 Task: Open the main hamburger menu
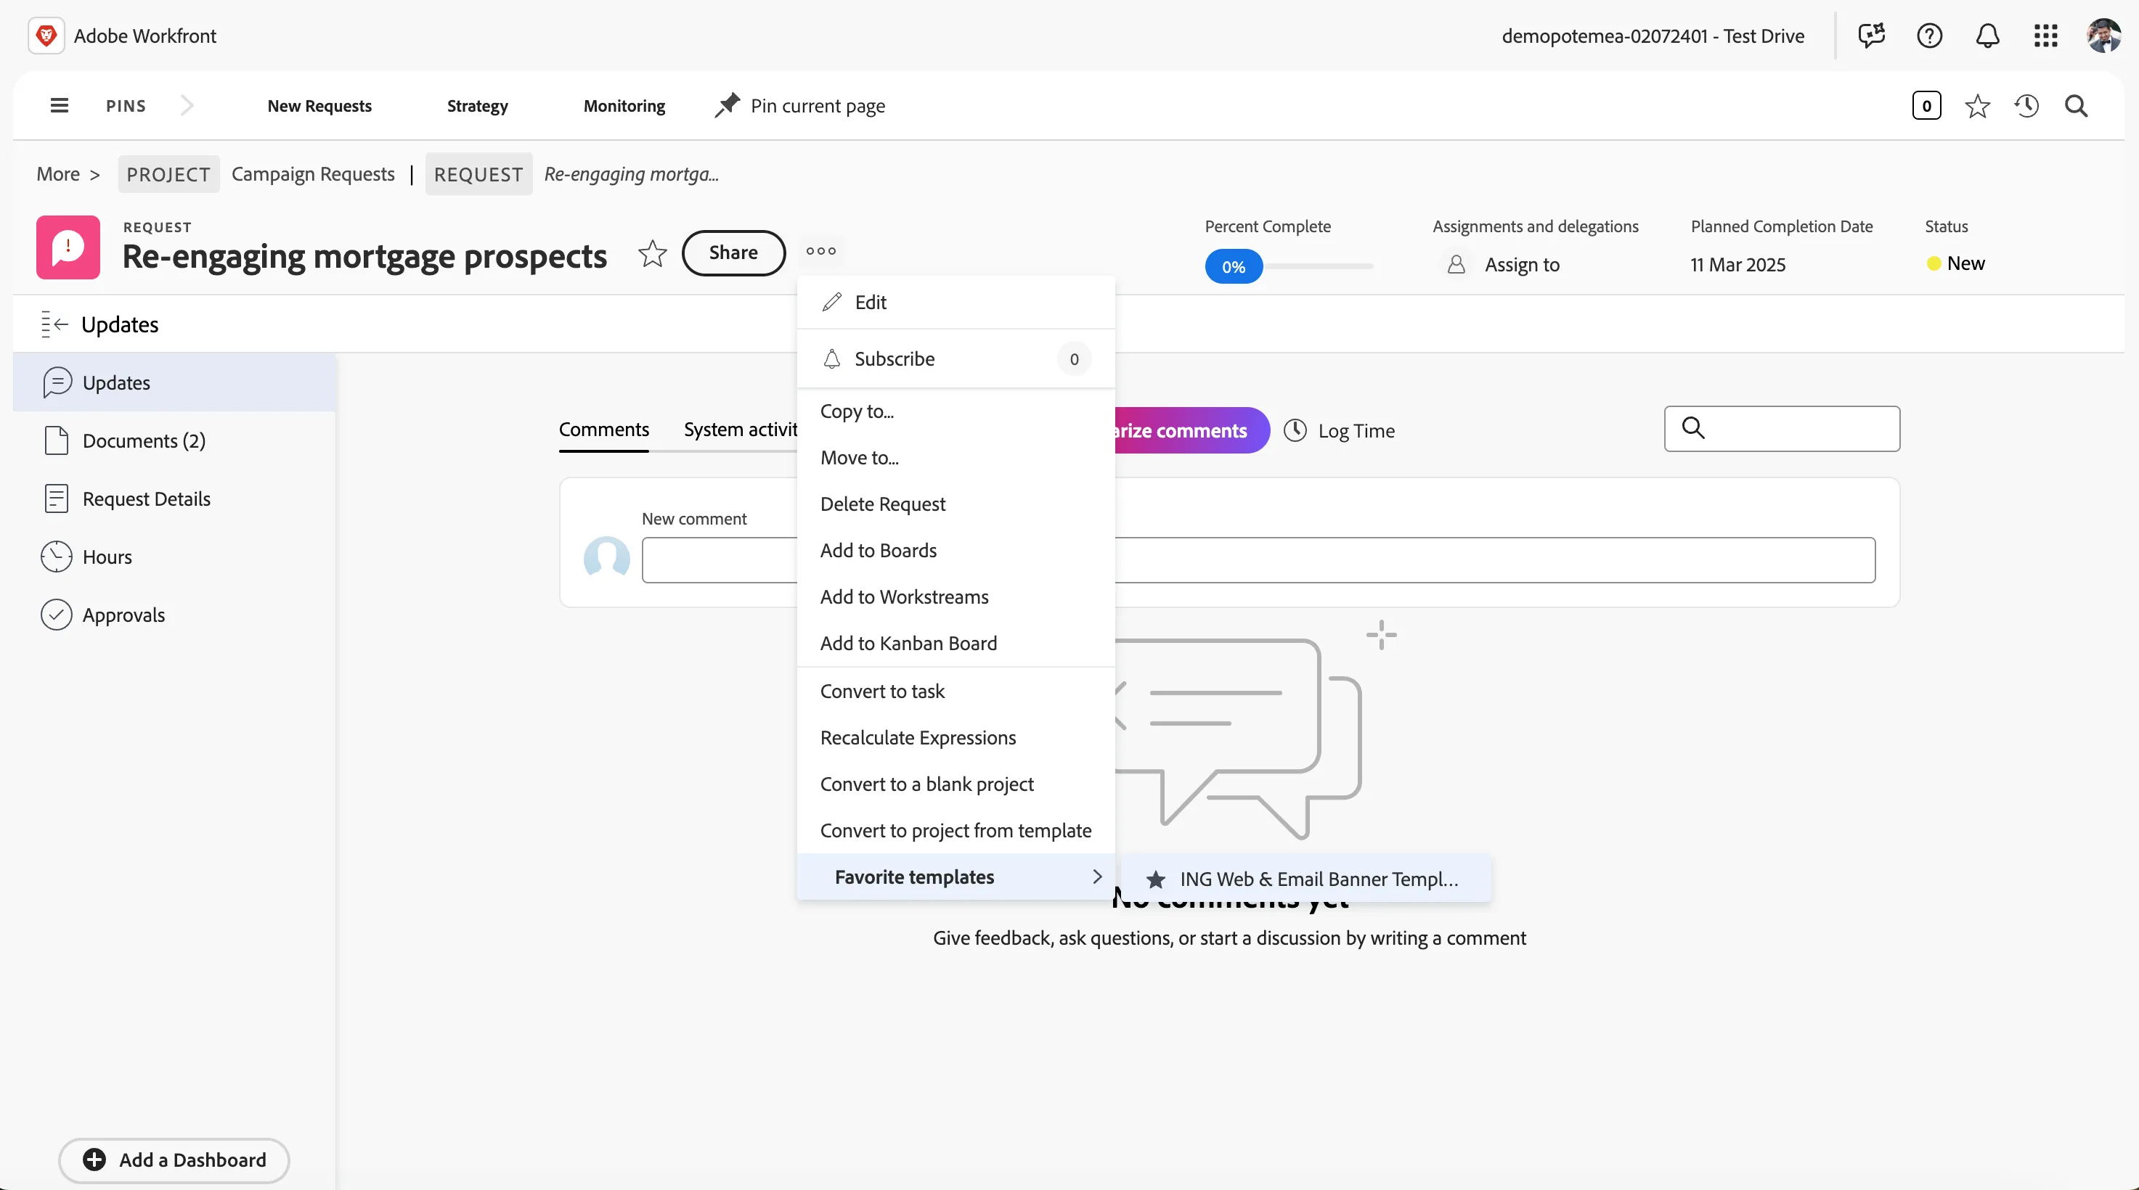[x=59, y=105]
